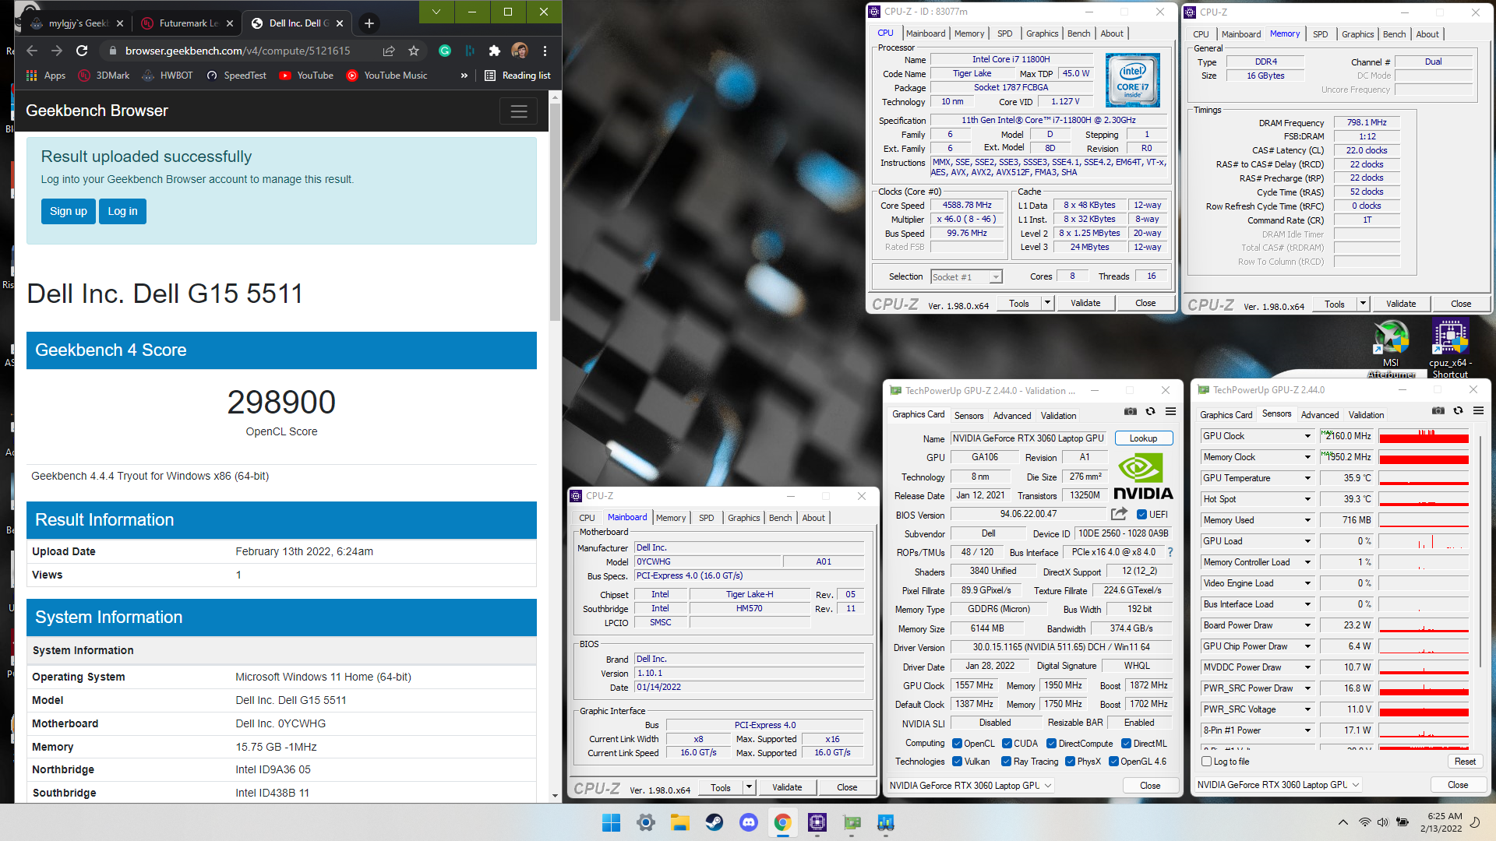Click the Chrome reload button

click(82, 51)
